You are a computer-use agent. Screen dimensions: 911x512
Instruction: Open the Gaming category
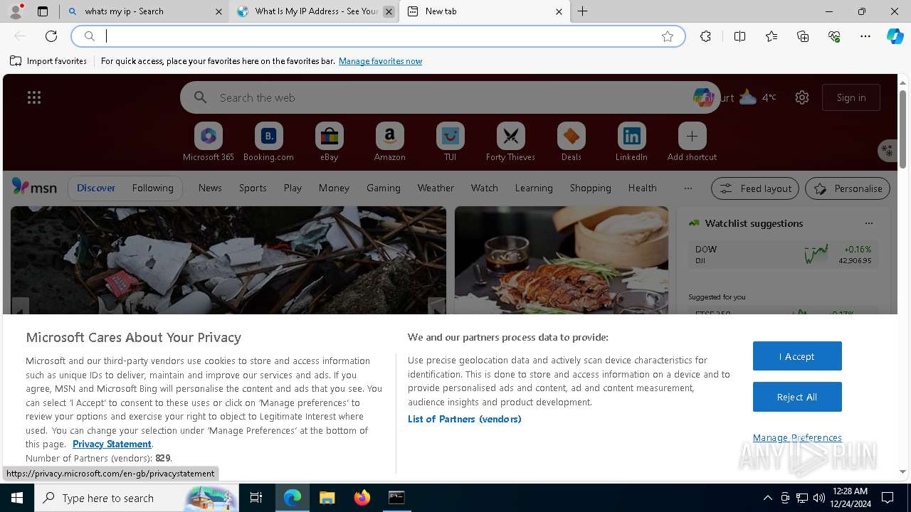click(x=384, y=188)
